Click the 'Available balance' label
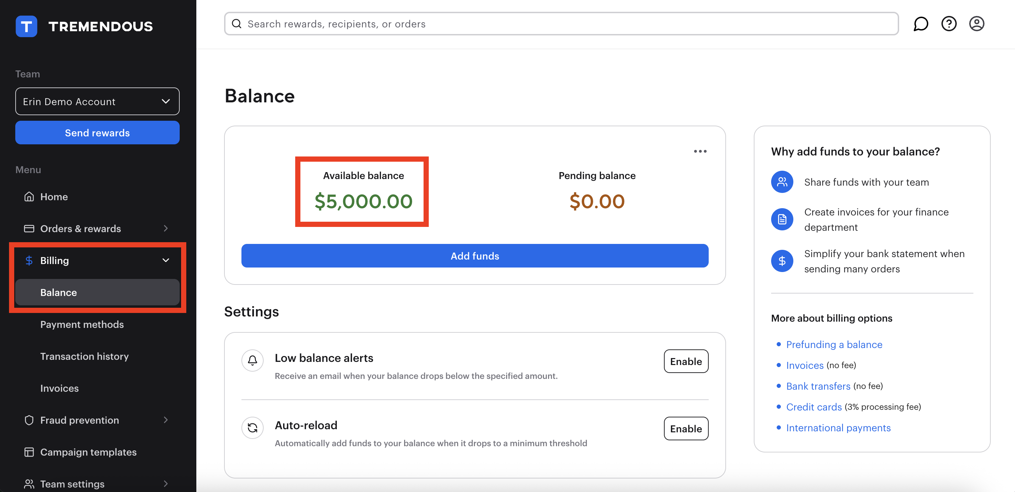1015x492 pixels. [363, 176]
